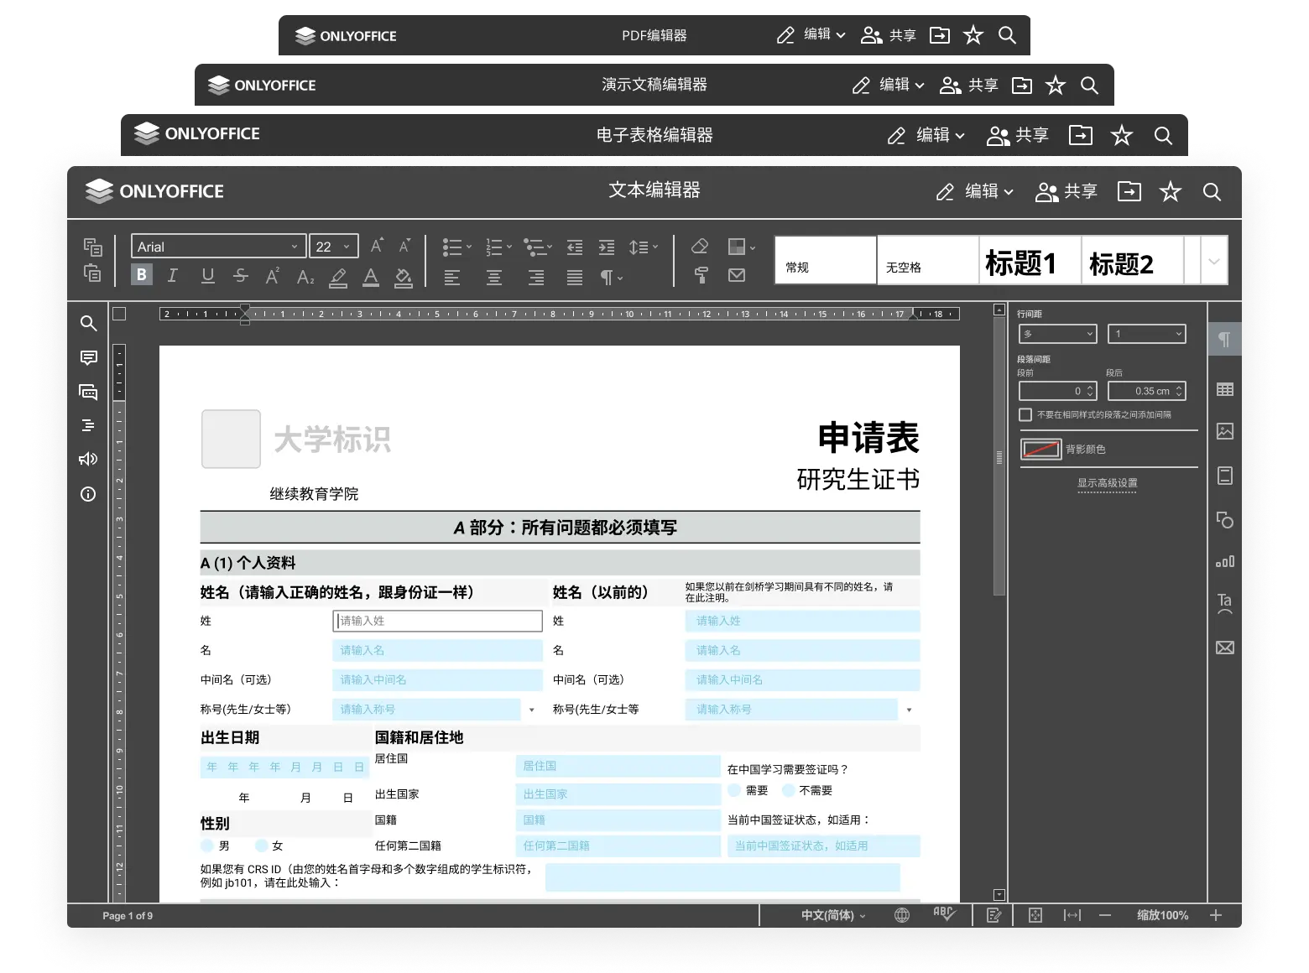This screenshot has width=1309, height=973.
Task: Open the chat panel in left sidebar
Action: [88, 392]
